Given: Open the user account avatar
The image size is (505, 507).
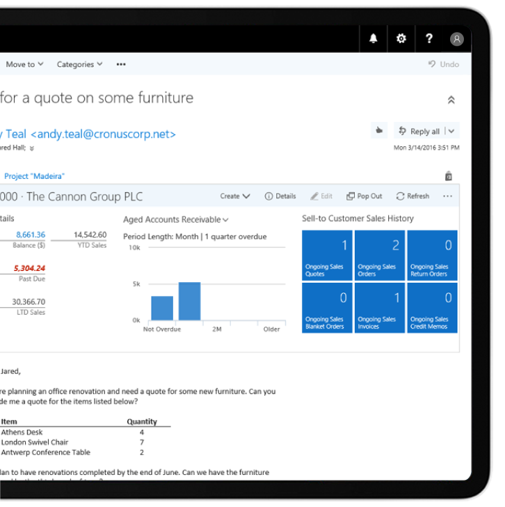Looking at the screenshot, I should point(456,39).
